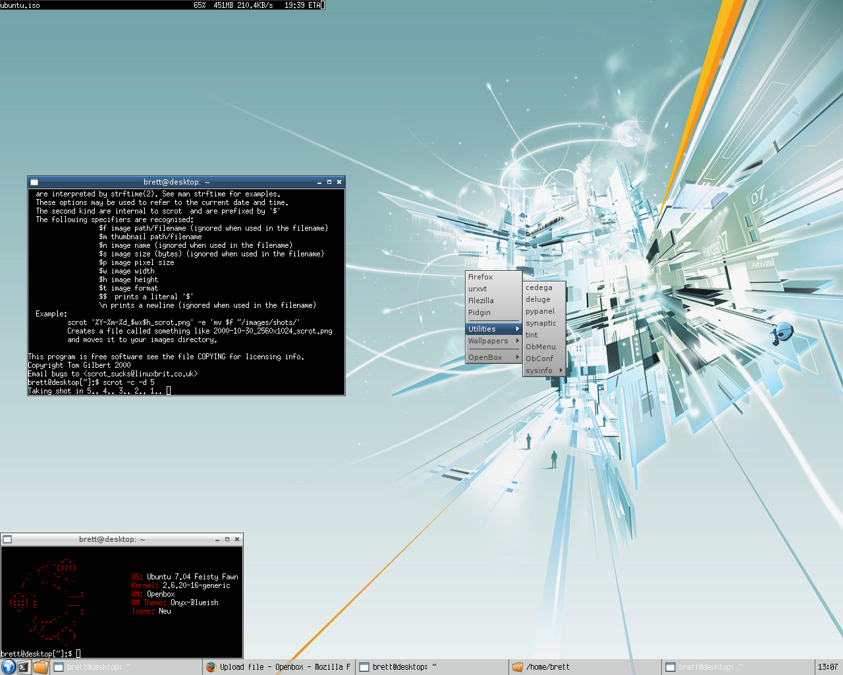
Task: Launch deluge from the Utilities submenu
Action: tap(544, 299)
